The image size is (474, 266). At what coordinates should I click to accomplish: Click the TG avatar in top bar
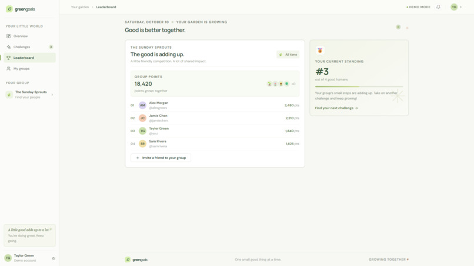click(454, 7)
